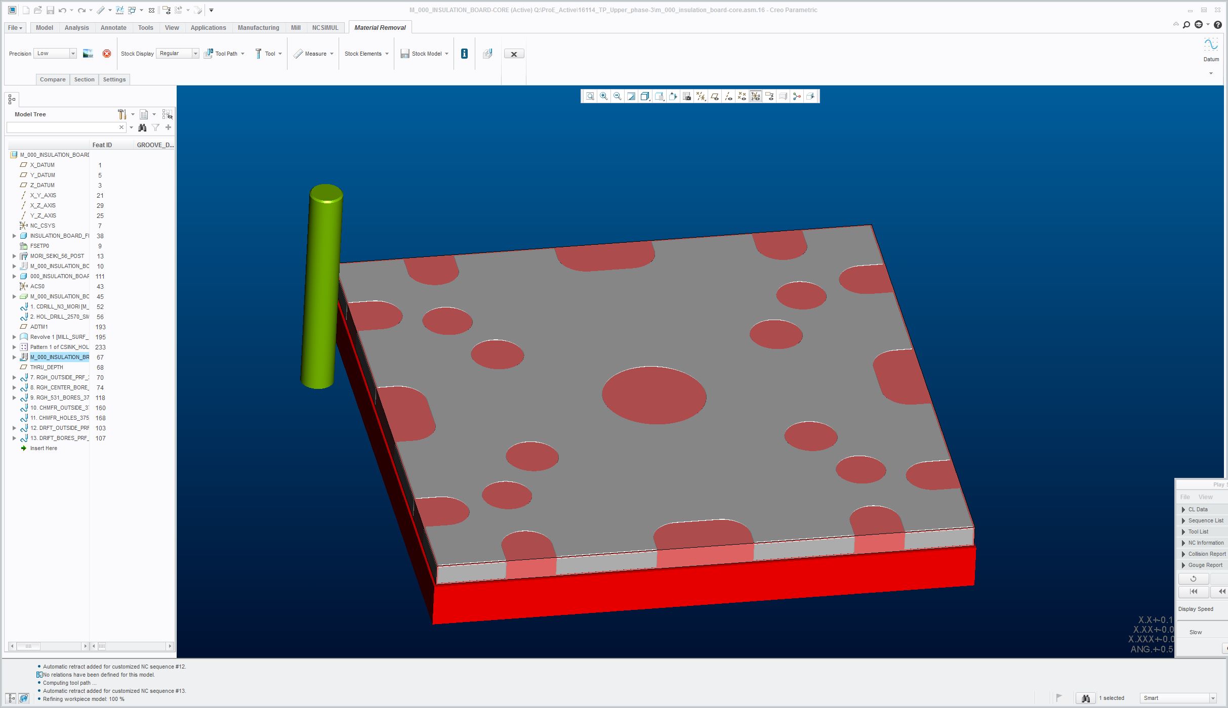Select the Refit zoom icon

click(x=590, y=96)
